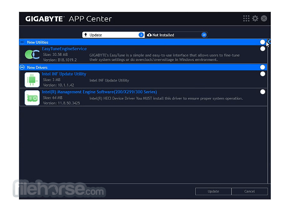Click 'Version: 11.8.50.3425' text

tap(61, 103)
